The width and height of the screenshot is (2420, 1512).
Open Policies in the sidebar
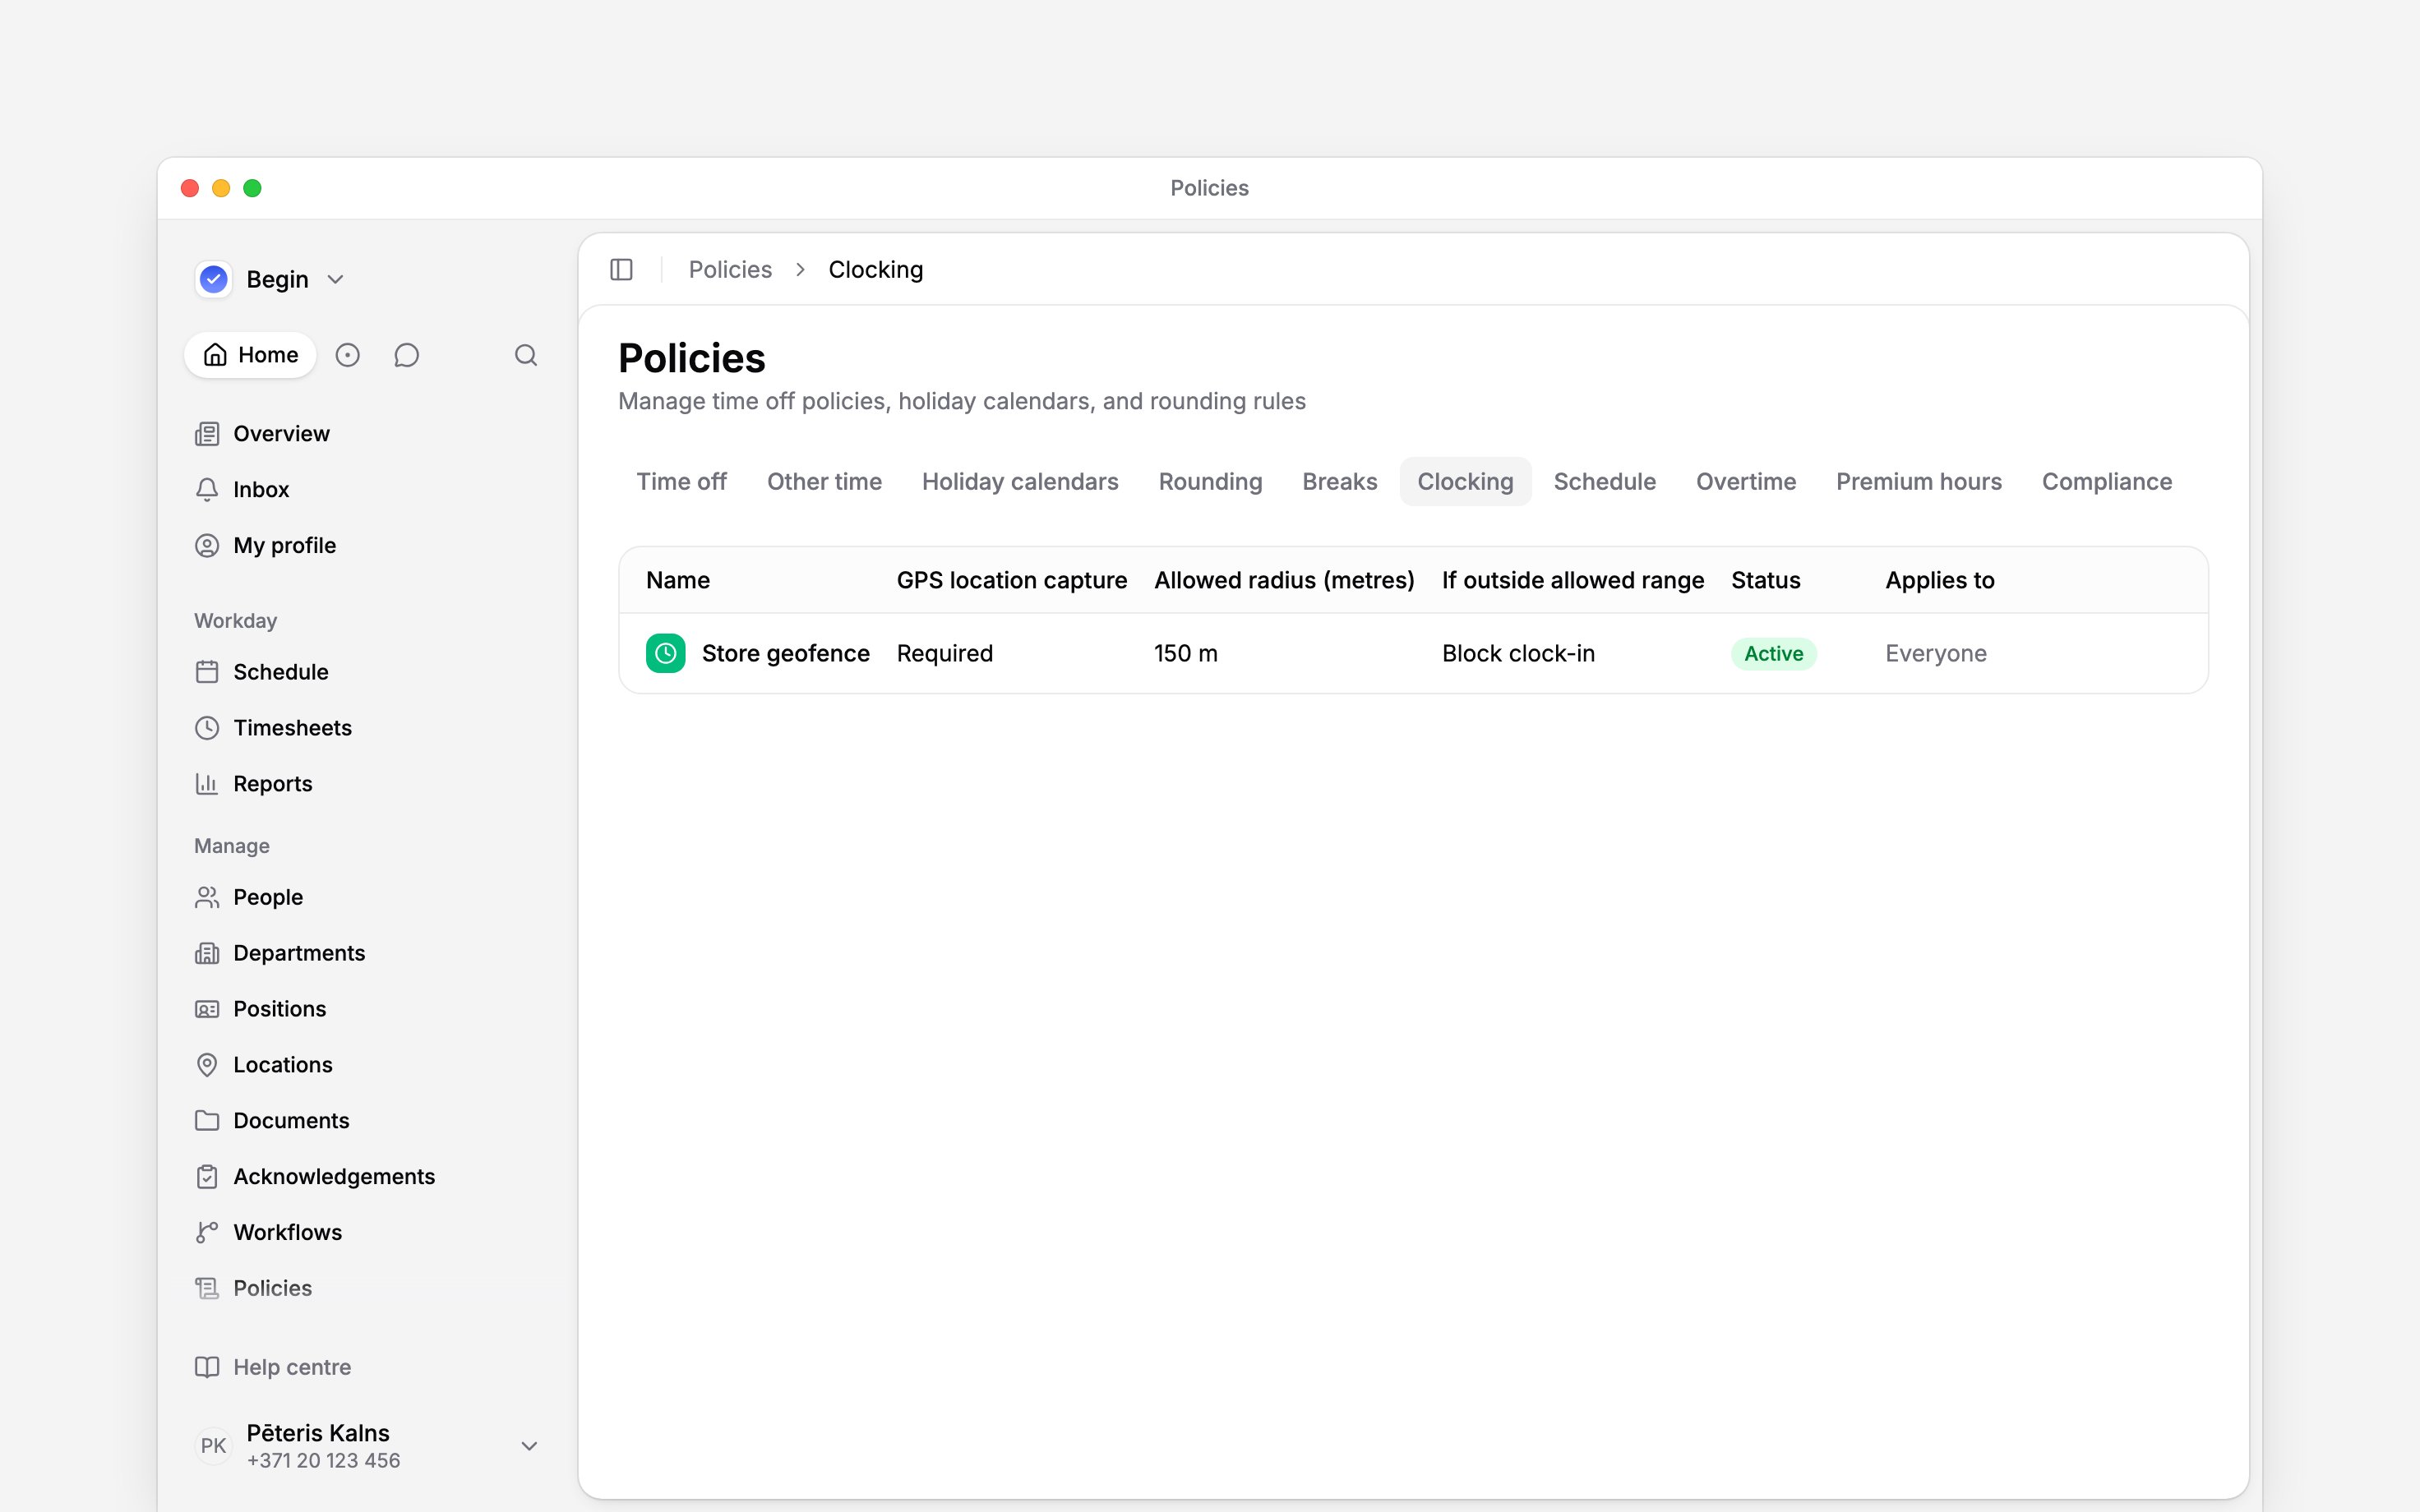(254, 1289)
